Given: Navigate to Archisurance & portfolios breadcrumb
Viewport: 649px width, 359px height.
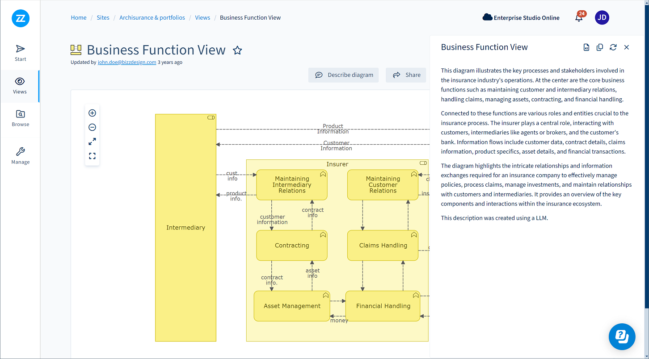Looking at the screenshot, I should (152, 18).
